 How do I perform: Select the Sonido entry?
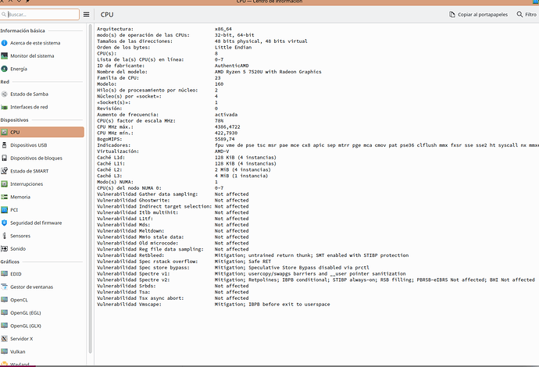point(18,248)
